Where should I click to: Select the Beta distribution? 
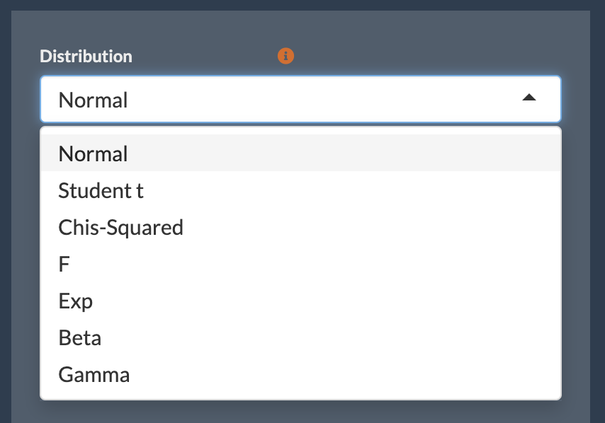[79, 337]
